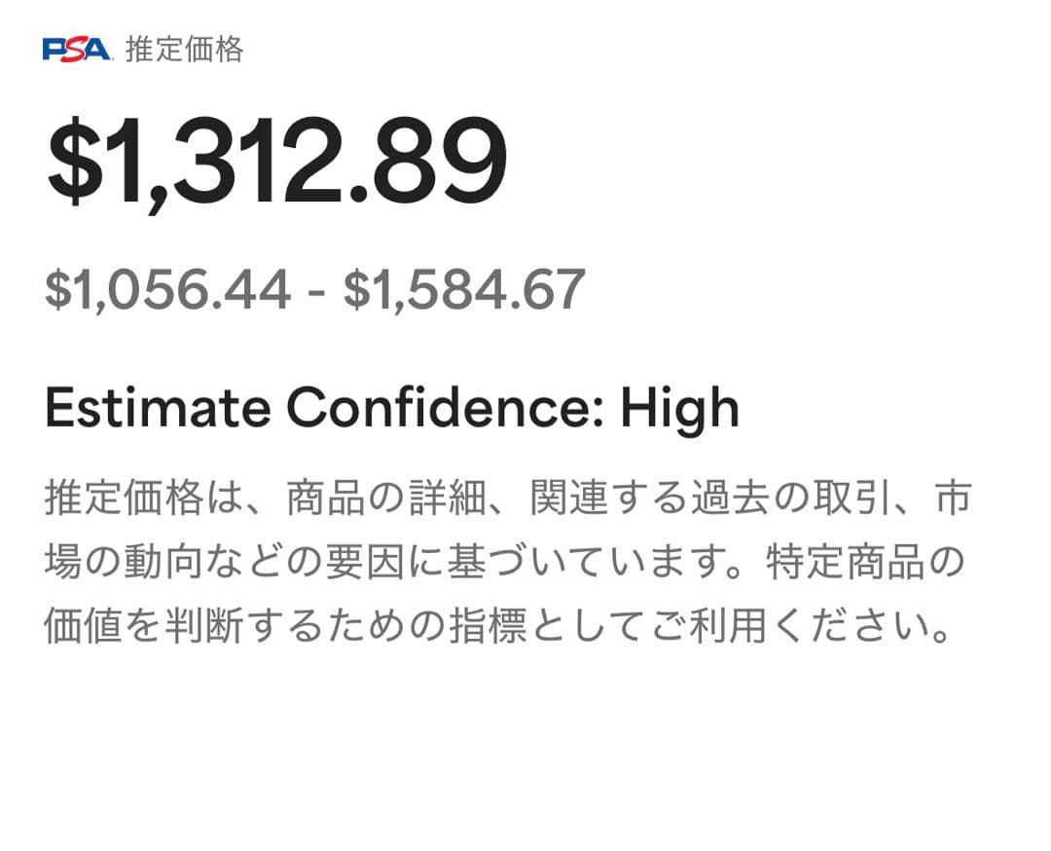Click the 推定価格 label beside PSA logo
Viewport: 1051px width, 852px height.
(x=184, y=50)
